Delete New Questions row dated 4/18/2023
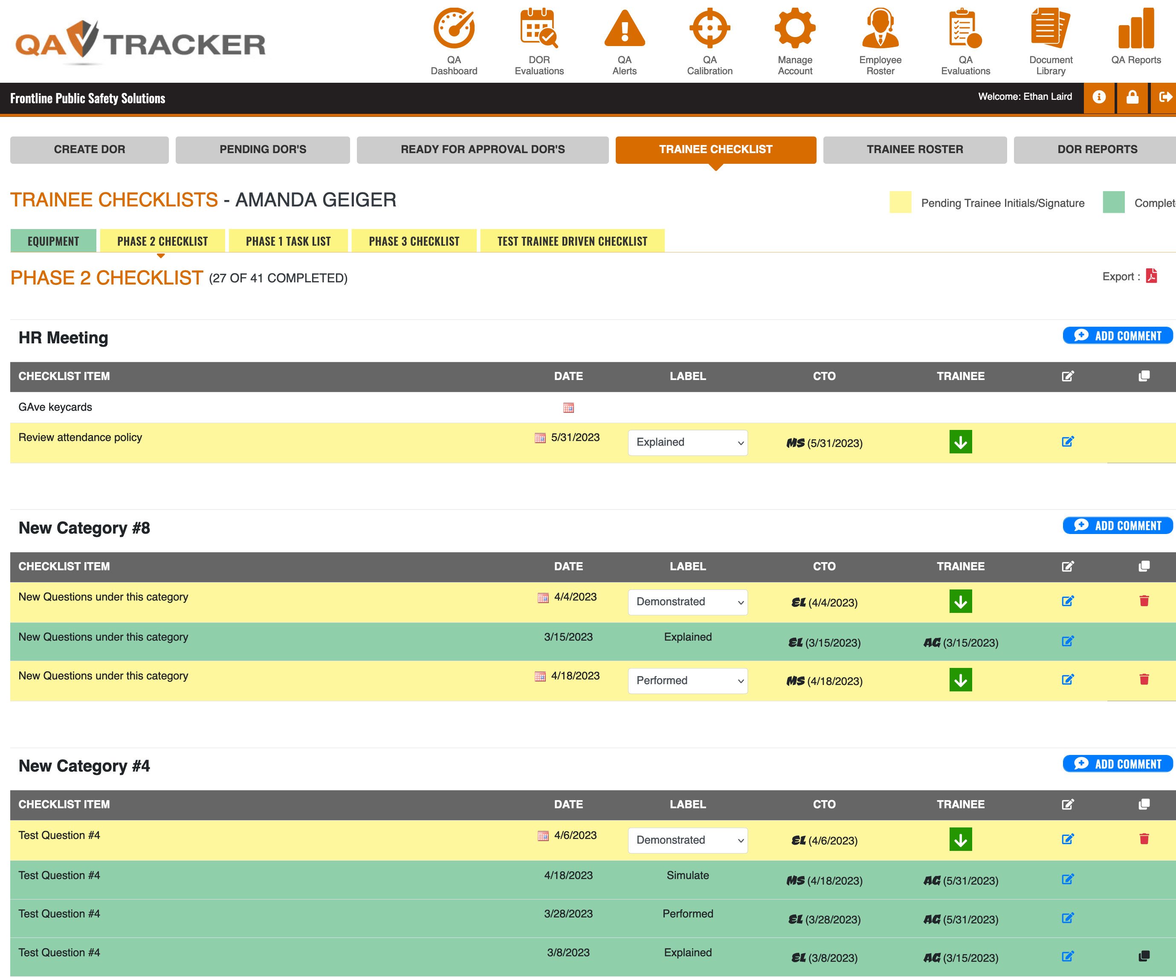The width and height of the screenshot is (1176, 978). coord(1144,679)
